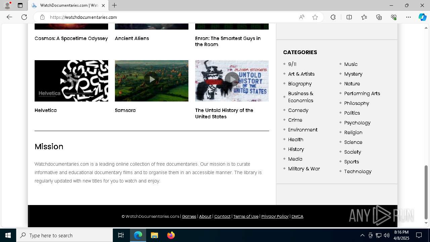Close the WatchDocumentaries tab
The width and height of the screenshot is (430, 242).
coord(103,5)
